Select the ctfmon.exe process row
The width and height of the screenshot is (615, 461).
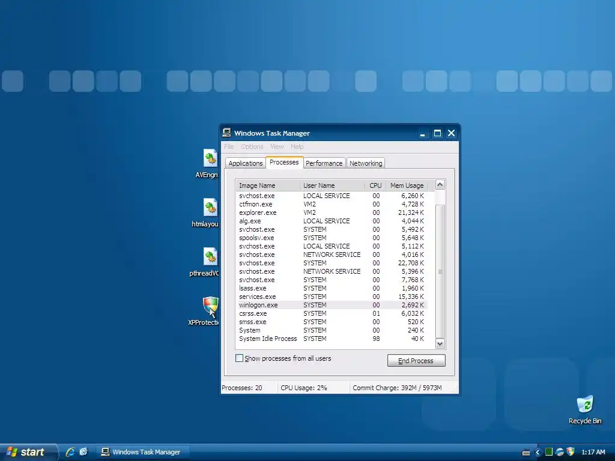pos(332,204)
